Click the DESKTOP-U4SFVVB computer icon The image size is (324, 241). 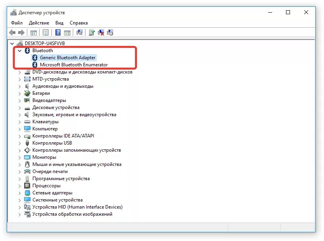tap(20, 43)
